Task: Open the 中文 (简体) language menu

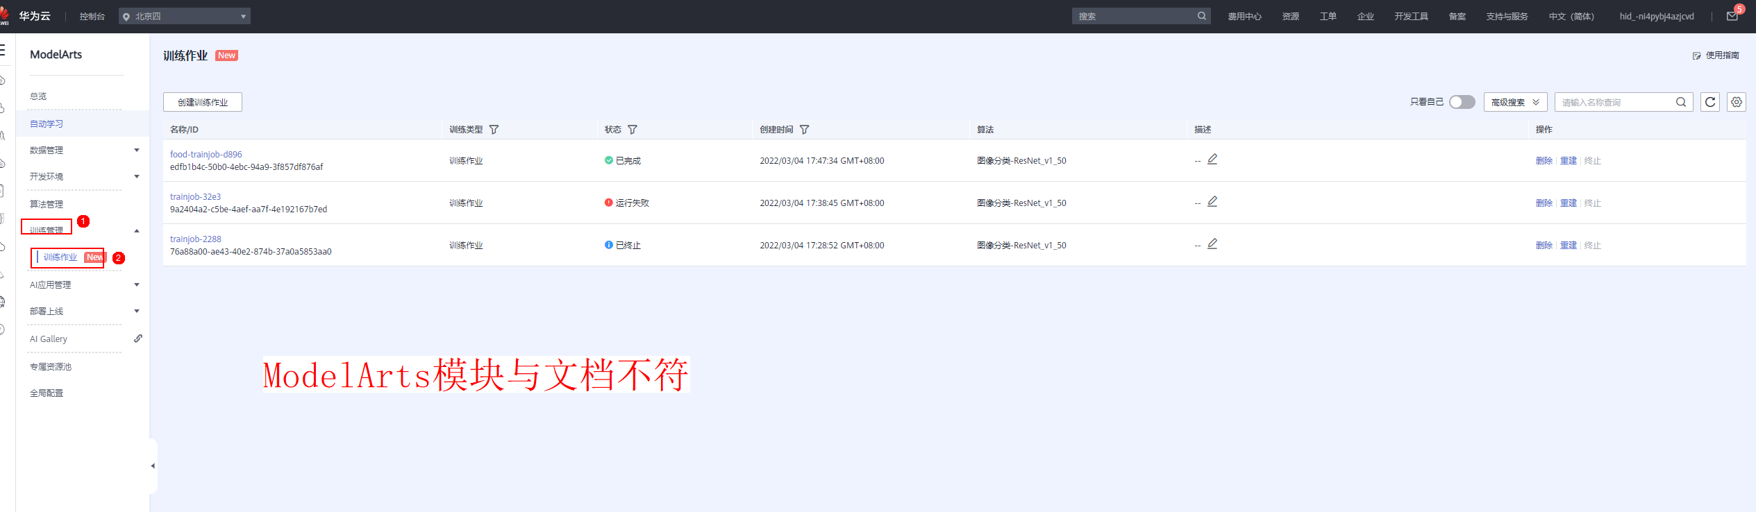Action: click(1571, 17)
